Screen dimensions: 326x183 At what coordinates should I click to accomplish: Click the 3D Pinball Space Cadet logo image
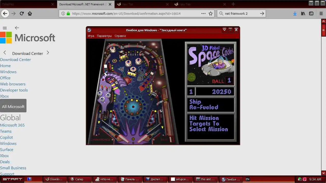tap(211, 65)
